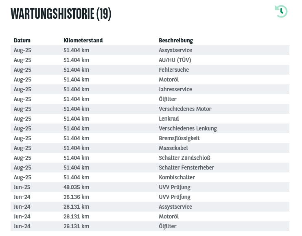Click the Beschreibung column header
Viewport: 302px width, 236px height.
175,40
